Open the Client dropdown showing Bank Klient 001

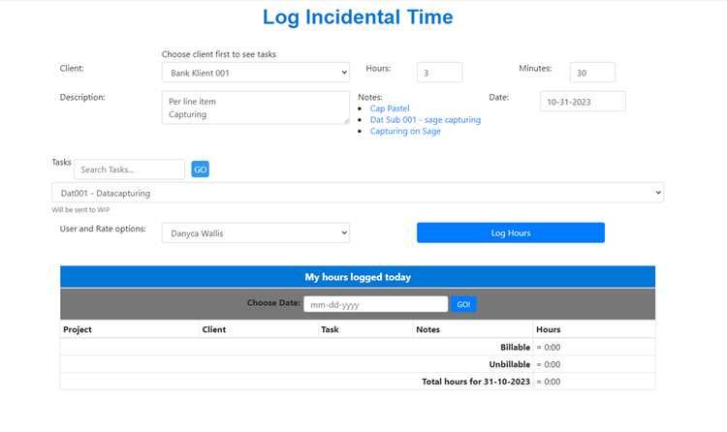[x=255, y=73]
